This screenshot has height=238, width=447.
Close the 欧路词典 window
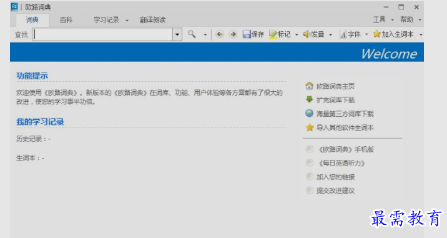pos(416,7)
